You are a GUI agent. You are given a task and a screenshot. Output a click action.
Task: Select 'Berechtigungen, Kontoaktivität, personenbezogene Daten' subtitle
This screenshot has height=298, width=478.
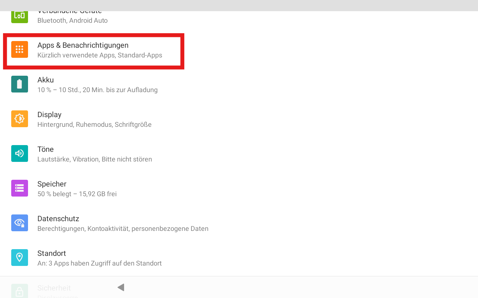(123, 229)
